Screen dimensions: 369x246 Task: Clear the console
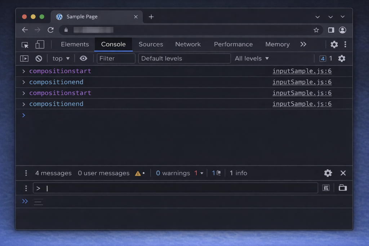pyautogui.click(x=38, y=58)
